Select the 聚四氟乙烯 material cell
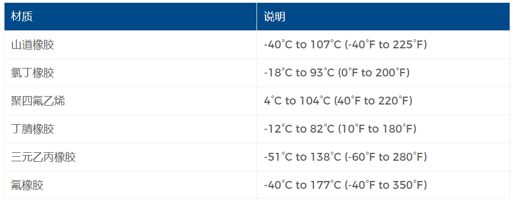513x204 pixels. [x=130, y=101]
